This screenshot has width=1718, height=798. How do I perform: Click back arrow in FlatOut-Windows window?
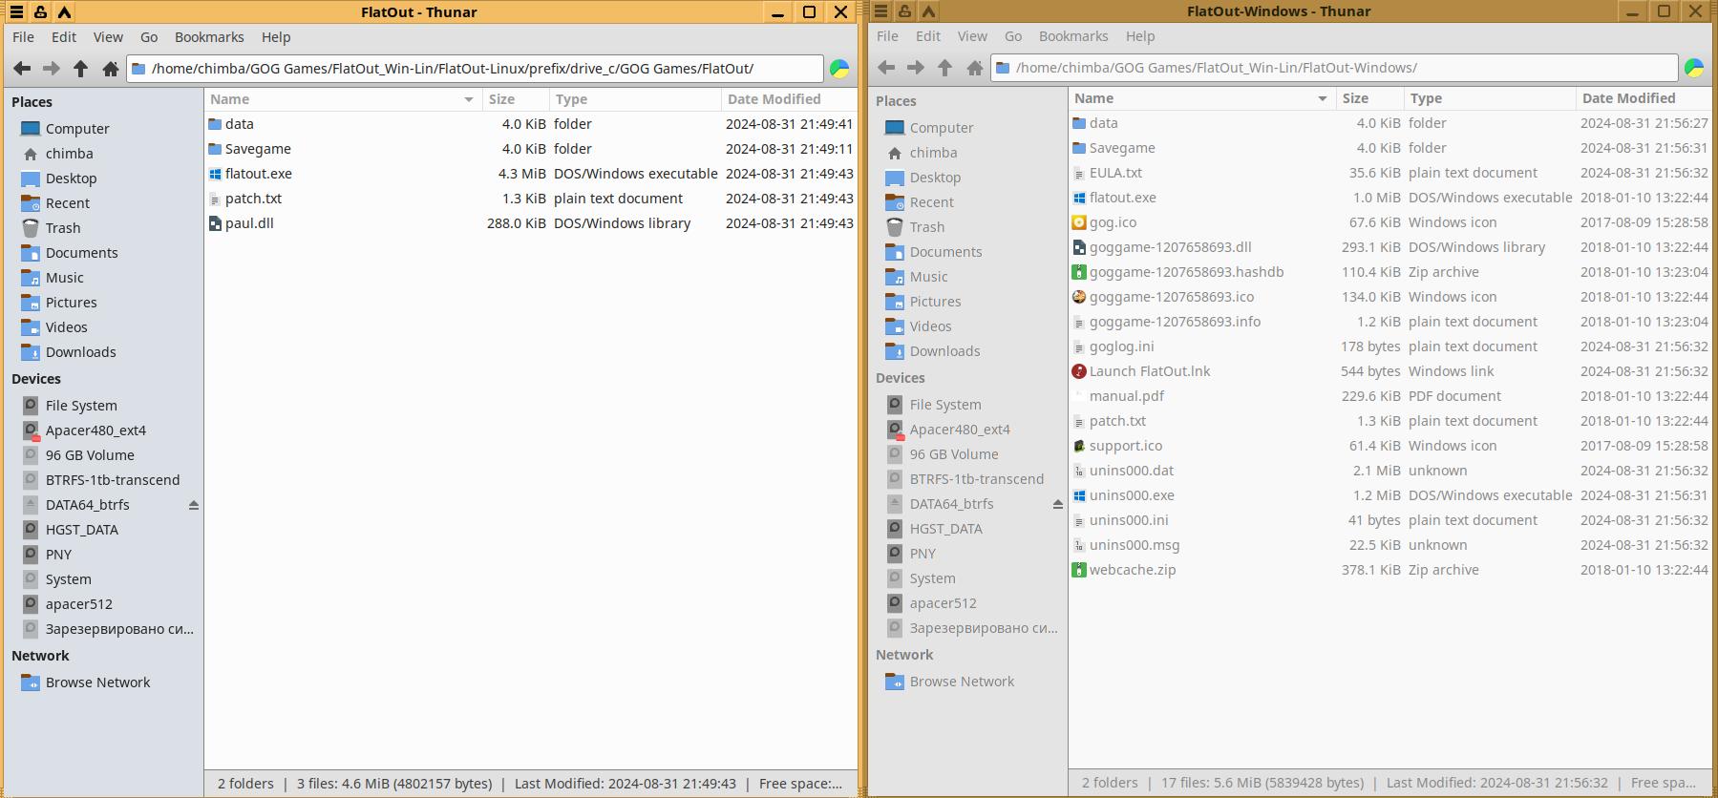pyautogui.click(x=886, y=68)
